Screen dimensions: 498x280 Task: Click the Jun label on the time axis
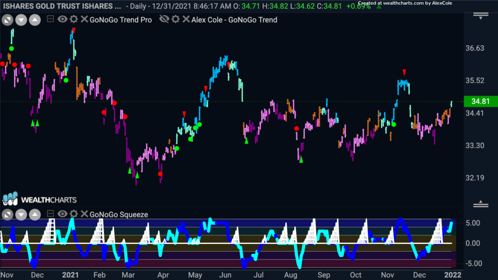pyautogui.click(x=225, y=275)
